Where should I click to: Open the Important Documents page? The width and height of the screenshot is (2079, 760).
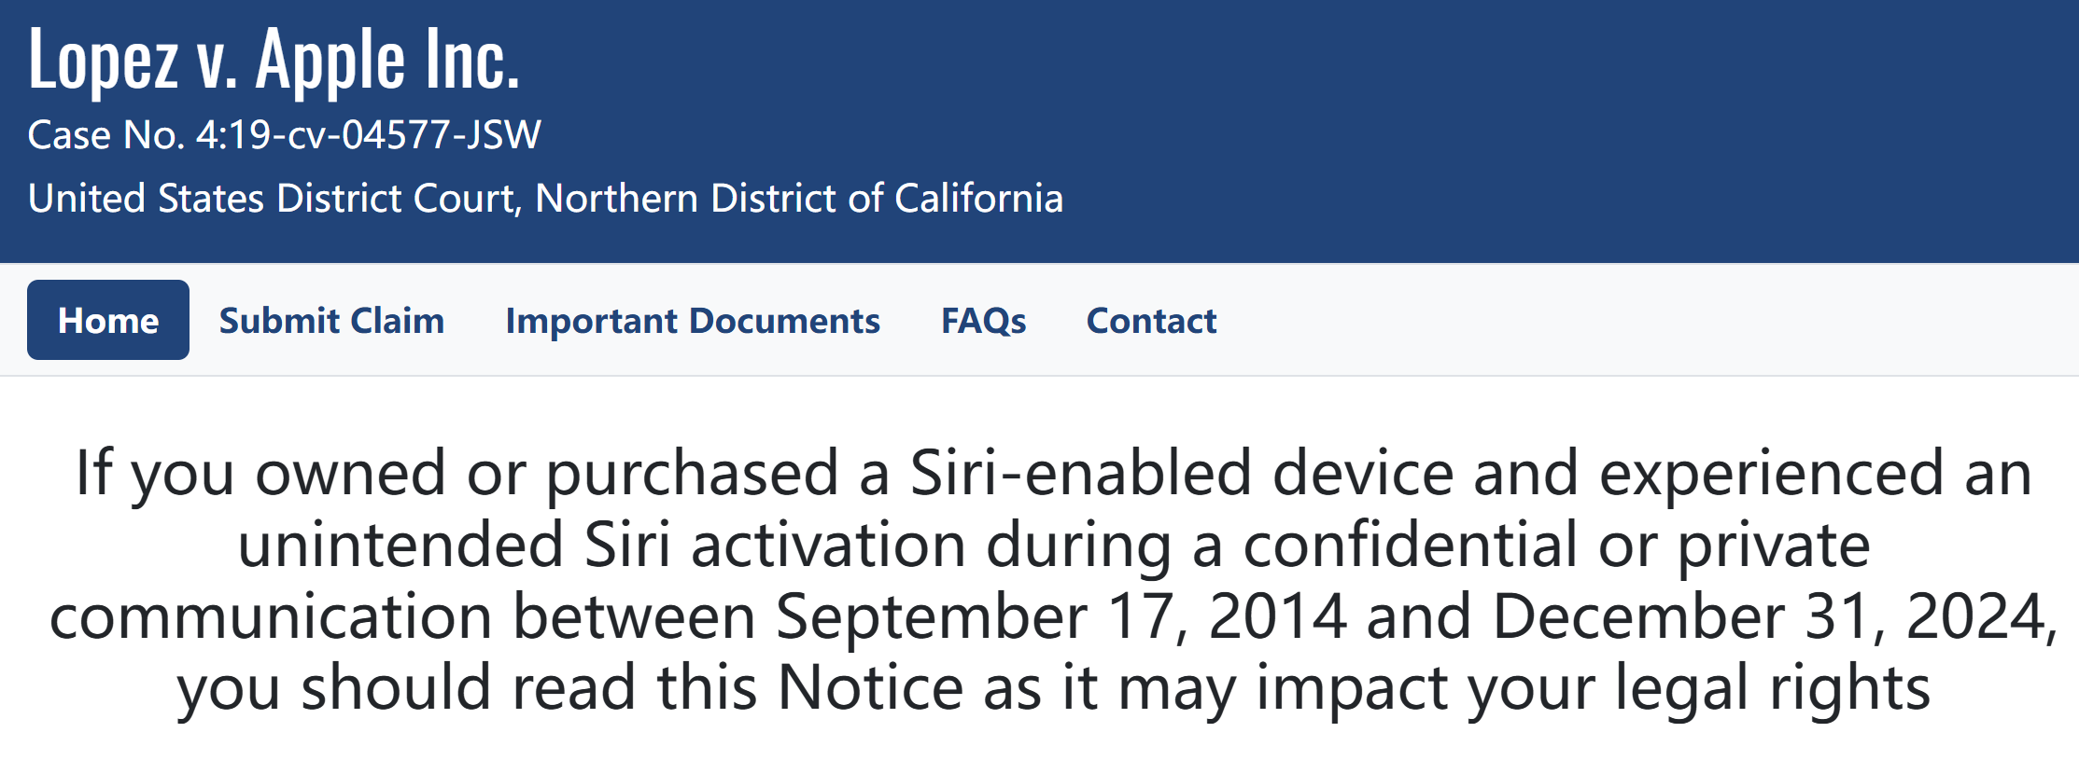coord(693,321)
